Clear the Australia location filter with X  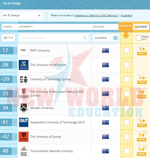pos(115,38)
